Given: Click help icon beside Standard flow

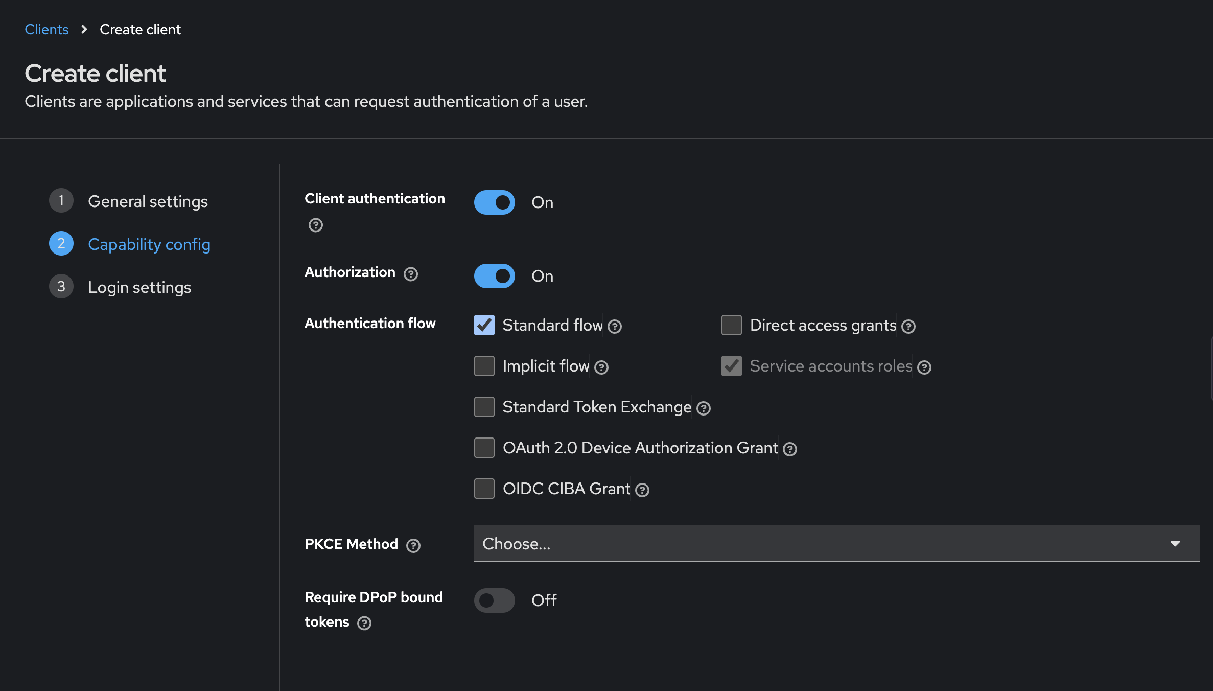Looking at the screenshot, I should click(x=615, y=327).
